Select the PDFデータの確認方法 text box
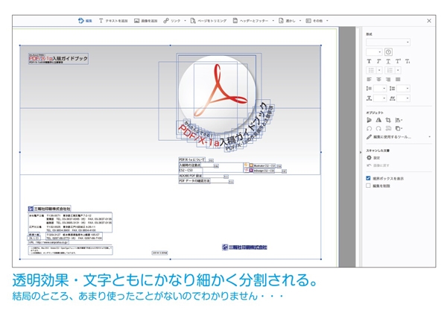Screen dimensions: 447x313 click(x=194, y=181)
